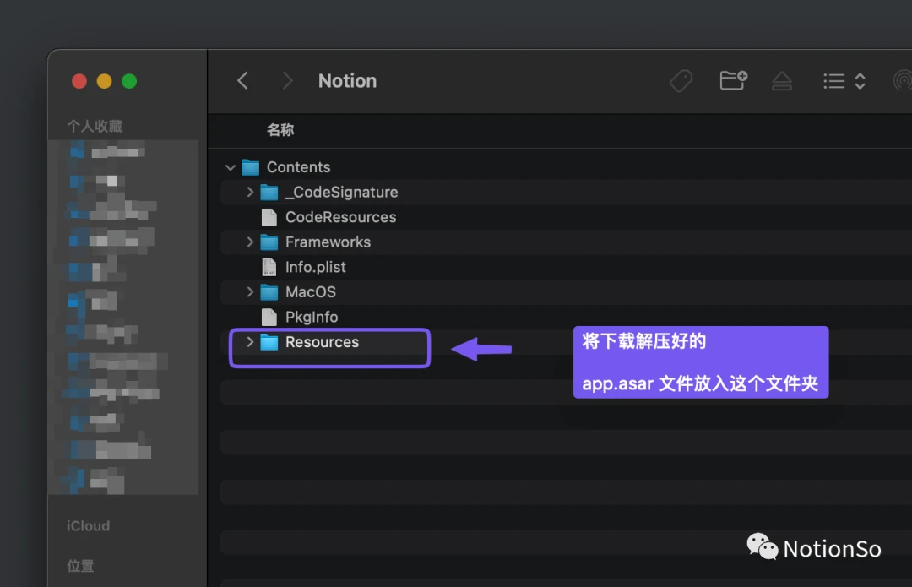Open the tag editor icon in toolbar
The width and height of the screenshot is (912, 587).
tap(681, 81)
